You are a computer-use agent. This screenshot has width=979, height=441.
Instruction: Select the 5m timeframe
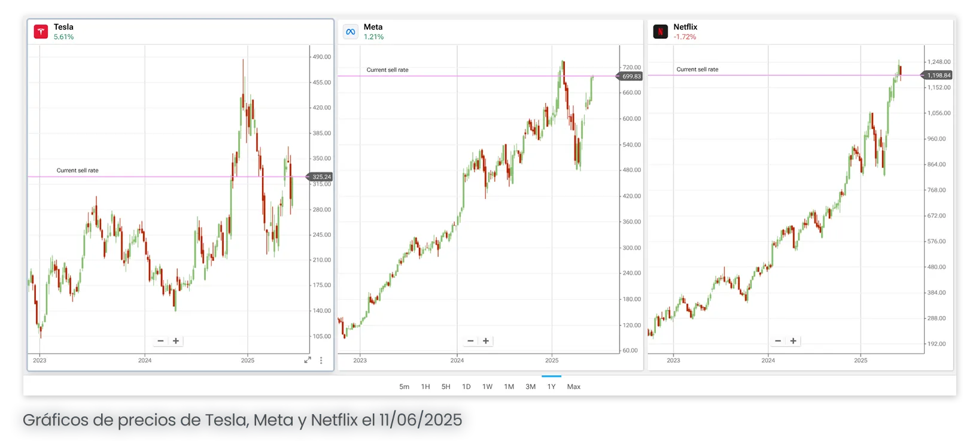pyautogui.click(x=405, y=387)
